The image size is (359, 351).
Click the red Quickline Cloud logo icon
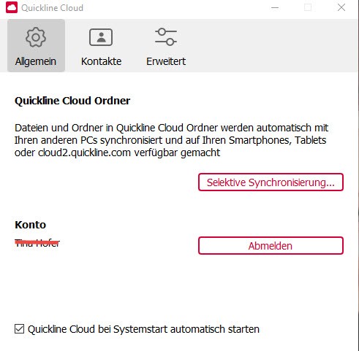pos(12,8)
